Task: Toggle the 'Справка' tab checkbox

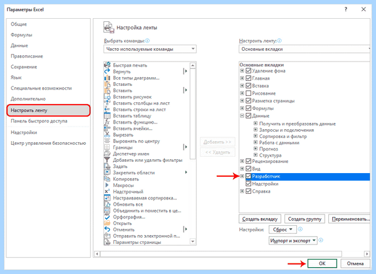Action: [248, 191]
